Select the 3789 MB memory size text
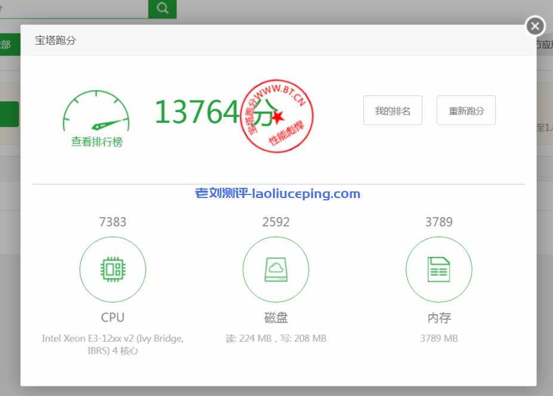553x396 pixels. coord(439,339)
